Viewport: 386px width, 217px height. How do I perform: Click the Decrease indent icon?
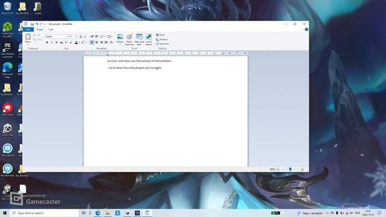tap(92, 36)
